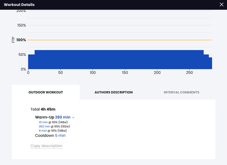Image resolution: width=227 pixels, height=165 pixels.
Task: Open the Interval Comments tab
Action: click(182, 92)
